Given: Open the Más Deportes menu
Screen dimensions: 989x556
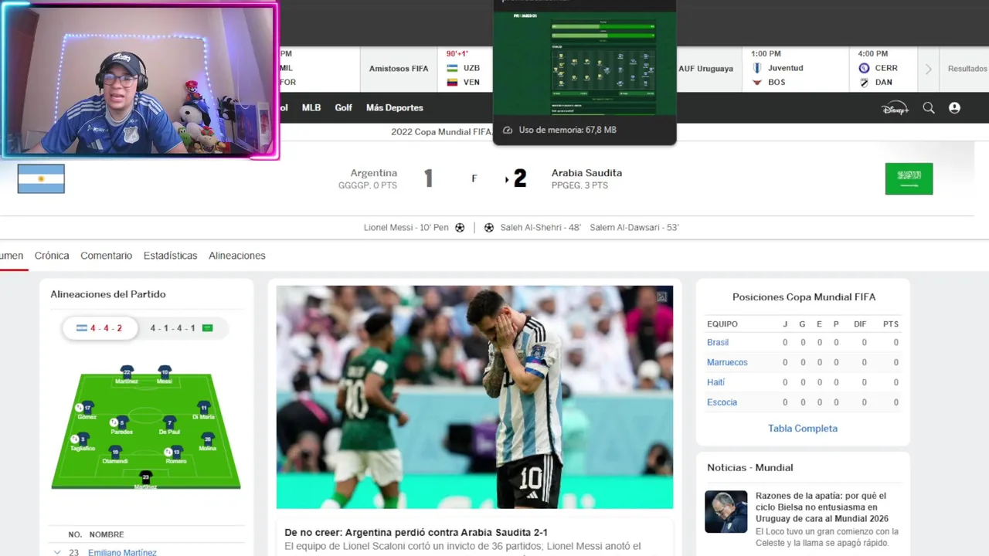Looking at the screenshot, I should click(394, 108).
